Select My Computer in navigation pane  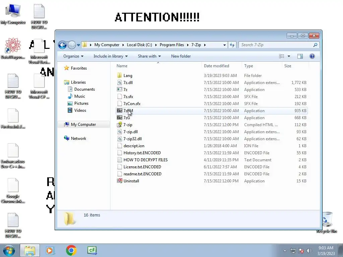(83, 124)
